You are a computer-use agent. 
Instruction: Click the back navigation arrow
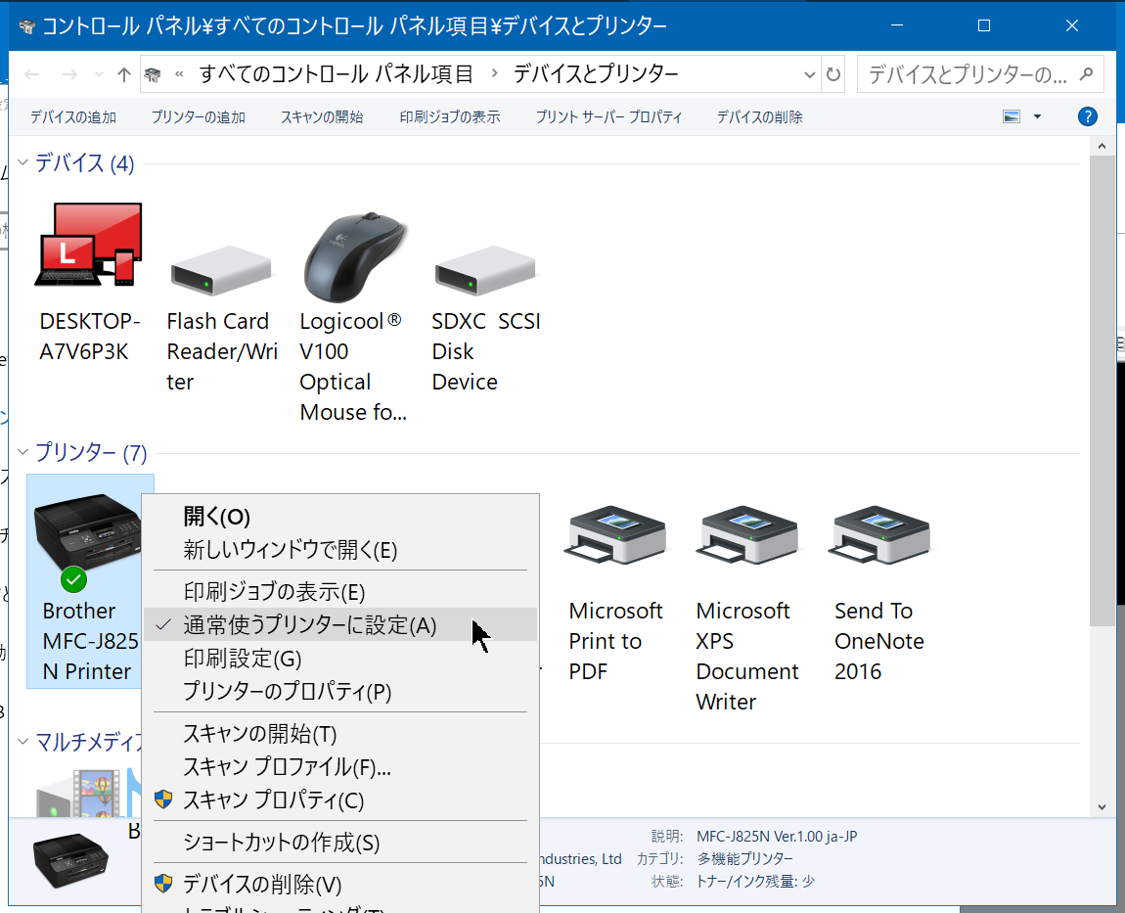click(32, 74)
